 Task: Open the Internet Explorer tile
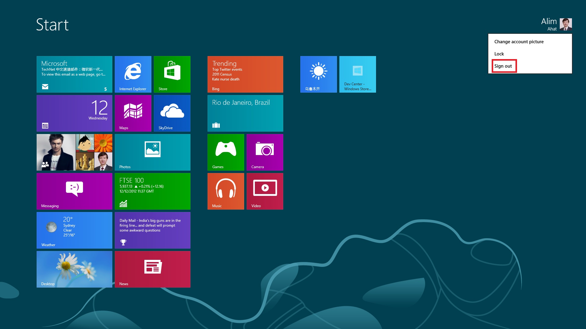coord(133,74)
